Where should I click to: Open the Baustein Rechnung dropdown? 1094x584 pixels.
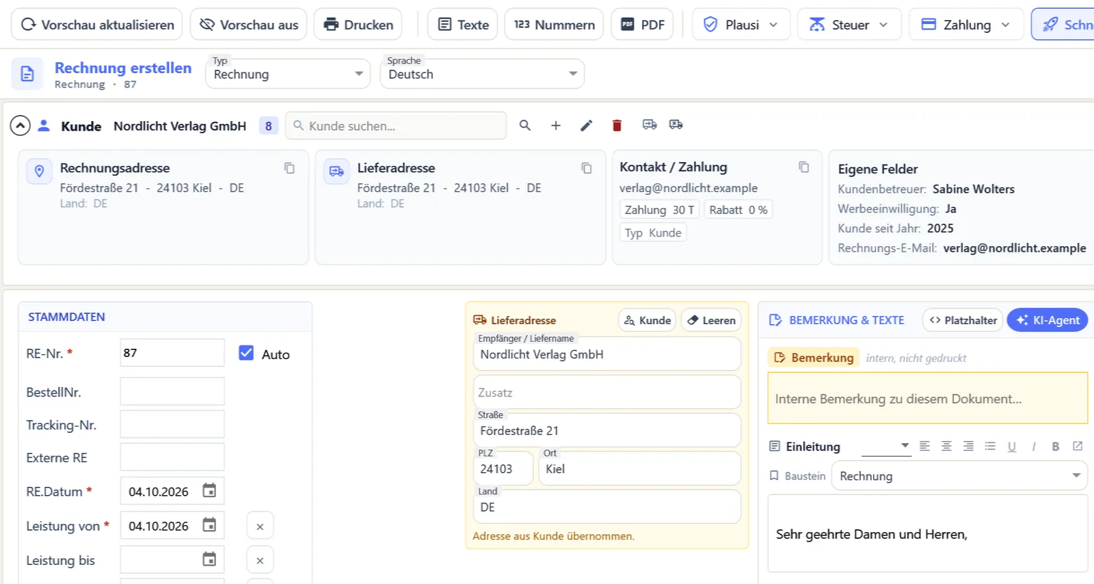(959, 476)
